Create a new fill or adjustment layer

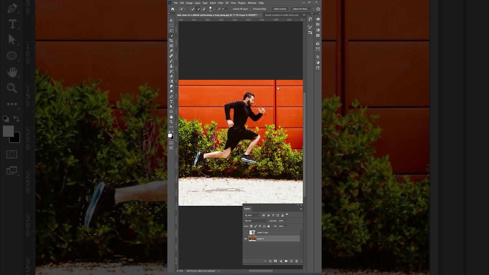click(x=281, y=261)
